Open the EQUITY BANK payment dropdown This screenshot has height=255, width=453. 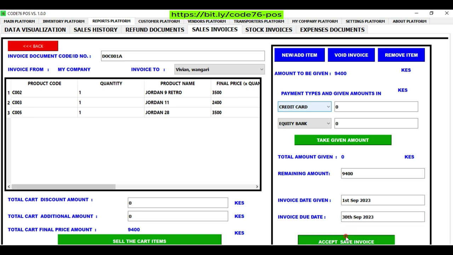pyautogui.click(x=304, y=124)
